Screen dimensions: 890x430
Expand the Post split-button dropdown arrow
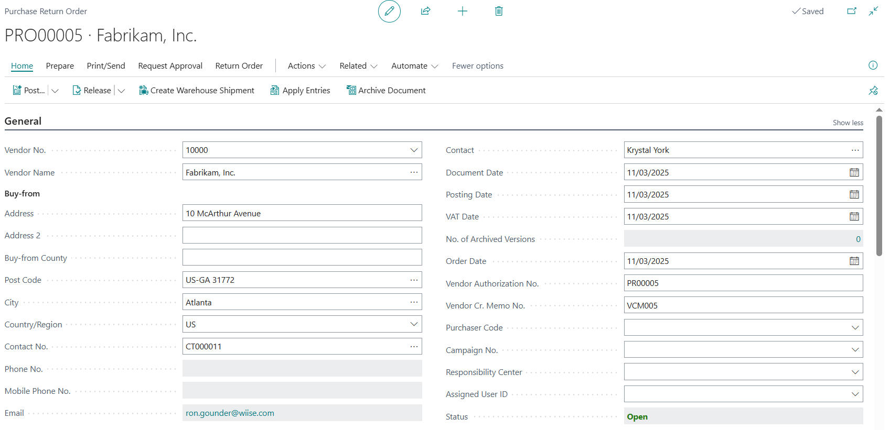55,91
